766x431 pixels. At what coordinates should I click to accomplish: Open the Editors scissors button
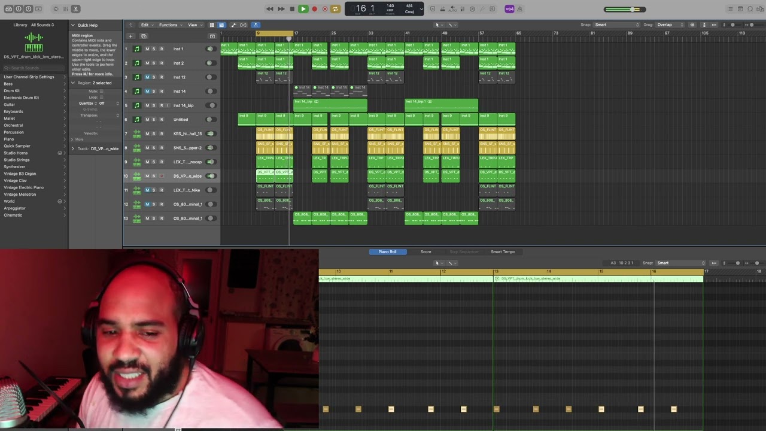click(x=75, y=9)
